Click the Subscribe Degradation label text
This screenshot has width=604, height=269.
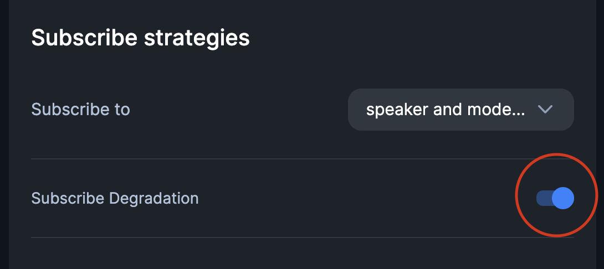tap(115, 198)
